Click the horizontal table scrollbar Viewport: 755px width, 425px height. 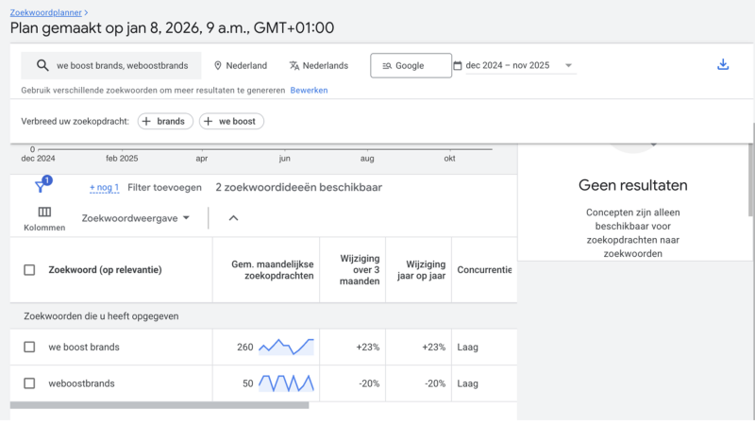(160, 405)
